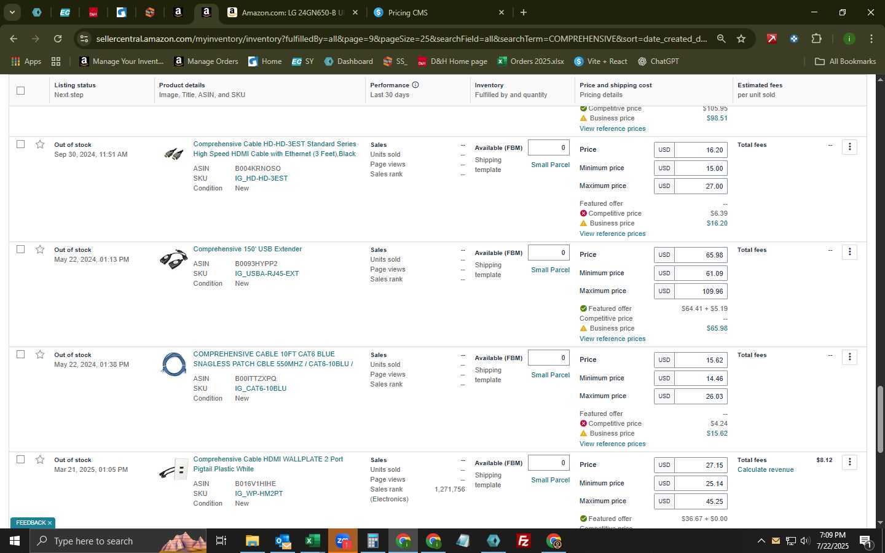Select the HD-HD-3EST HDMI cable row checkbox
This screenshot has width=885, height=553.
point(20,144)
